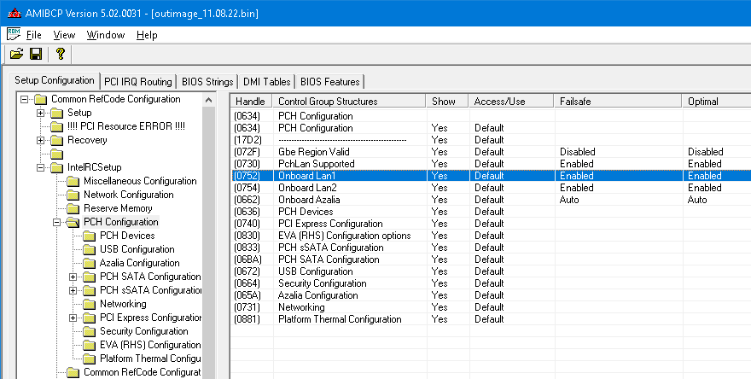The height and width of the screenshot is (379, 751).
Task: Switch to the PCI IRQ Routing tab
Action: tap(137, 82)
